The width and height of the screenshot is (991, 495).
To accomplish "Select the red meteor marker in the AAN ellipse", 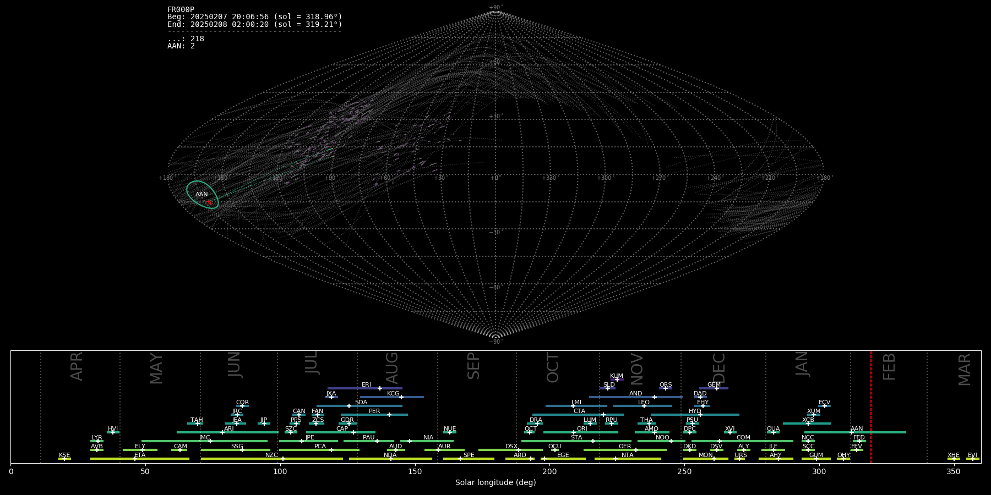I will pos(209,202).
